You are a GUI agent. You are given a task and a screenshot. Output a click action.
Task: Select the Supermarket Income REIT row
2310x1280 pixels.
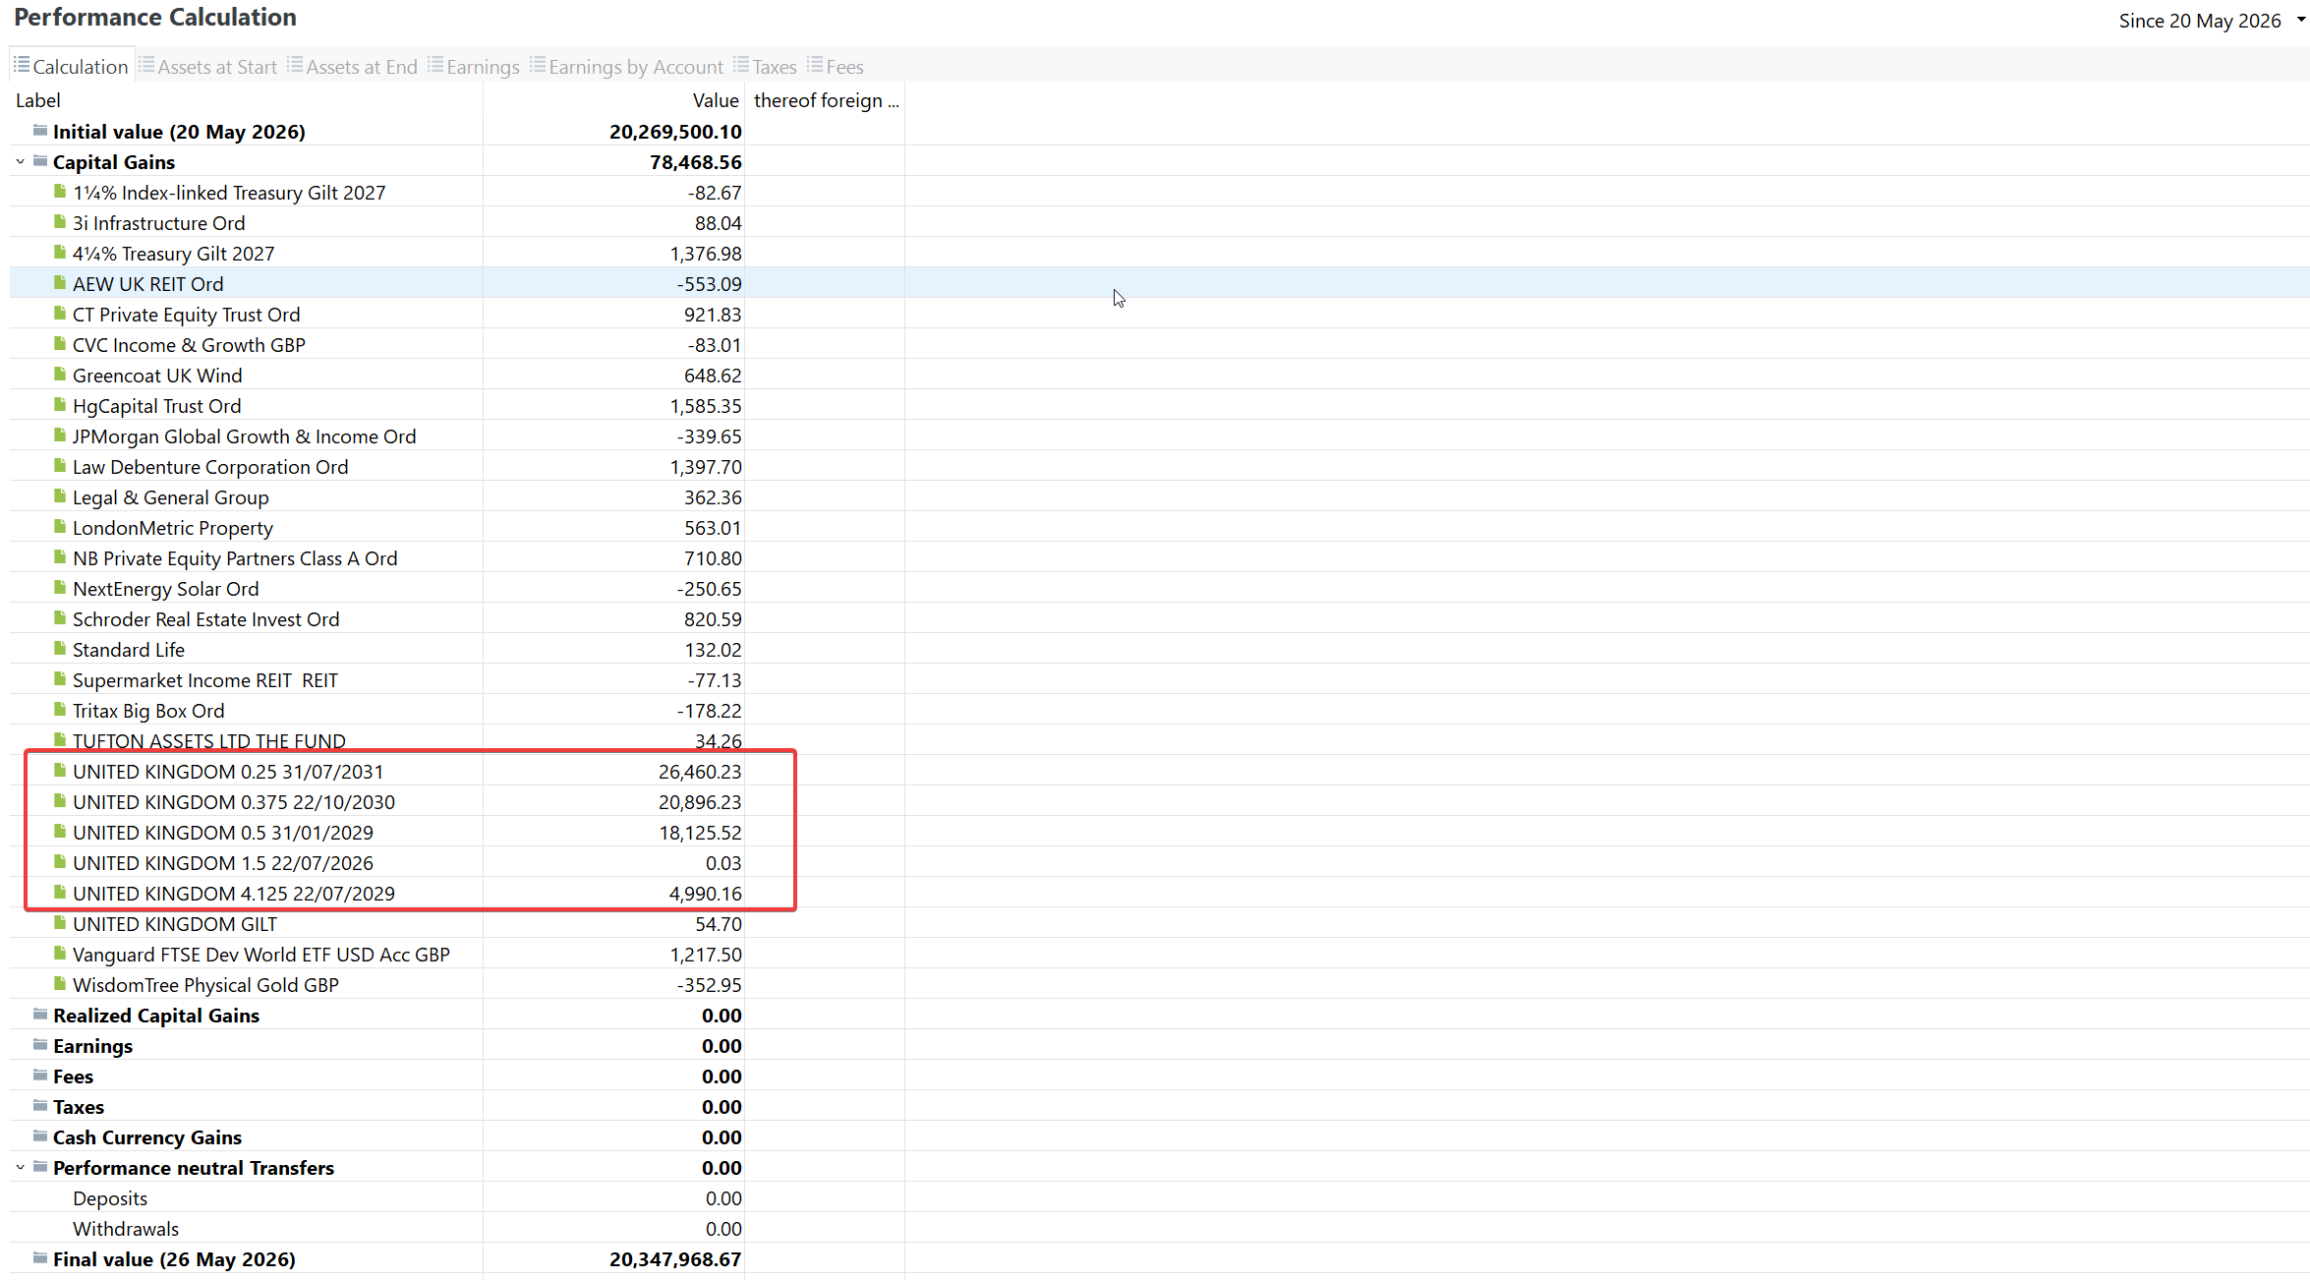[1159, 679]
